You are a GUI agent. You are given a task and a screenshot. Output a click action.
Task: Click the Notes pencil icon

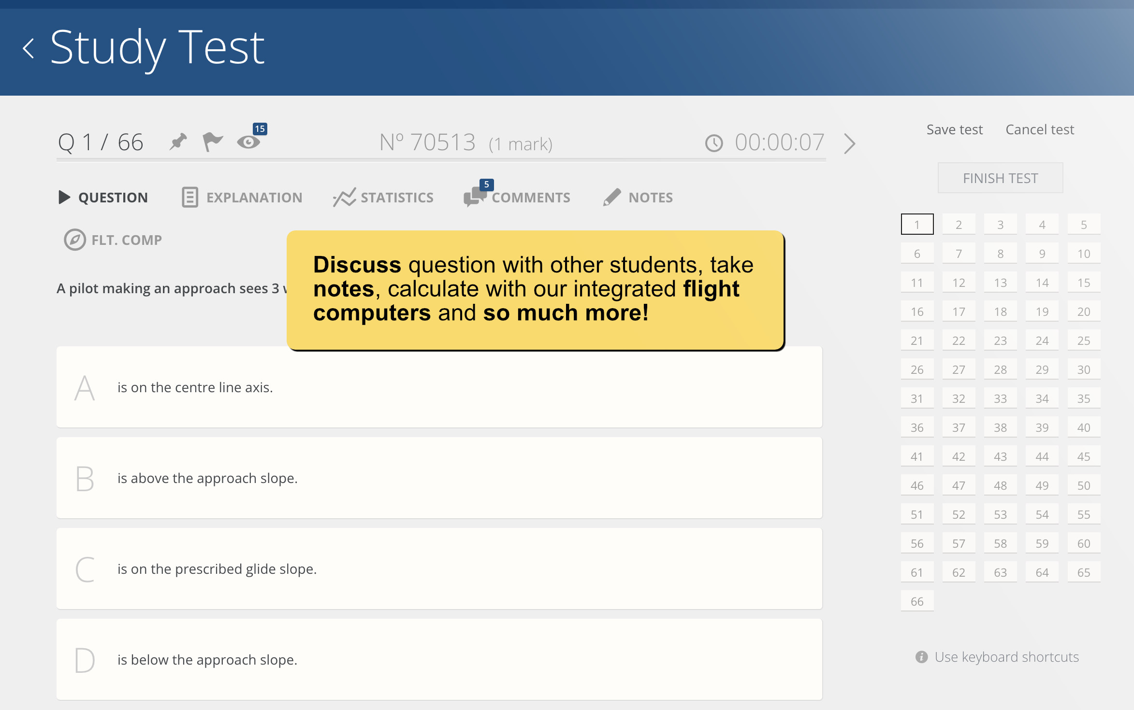612,197
